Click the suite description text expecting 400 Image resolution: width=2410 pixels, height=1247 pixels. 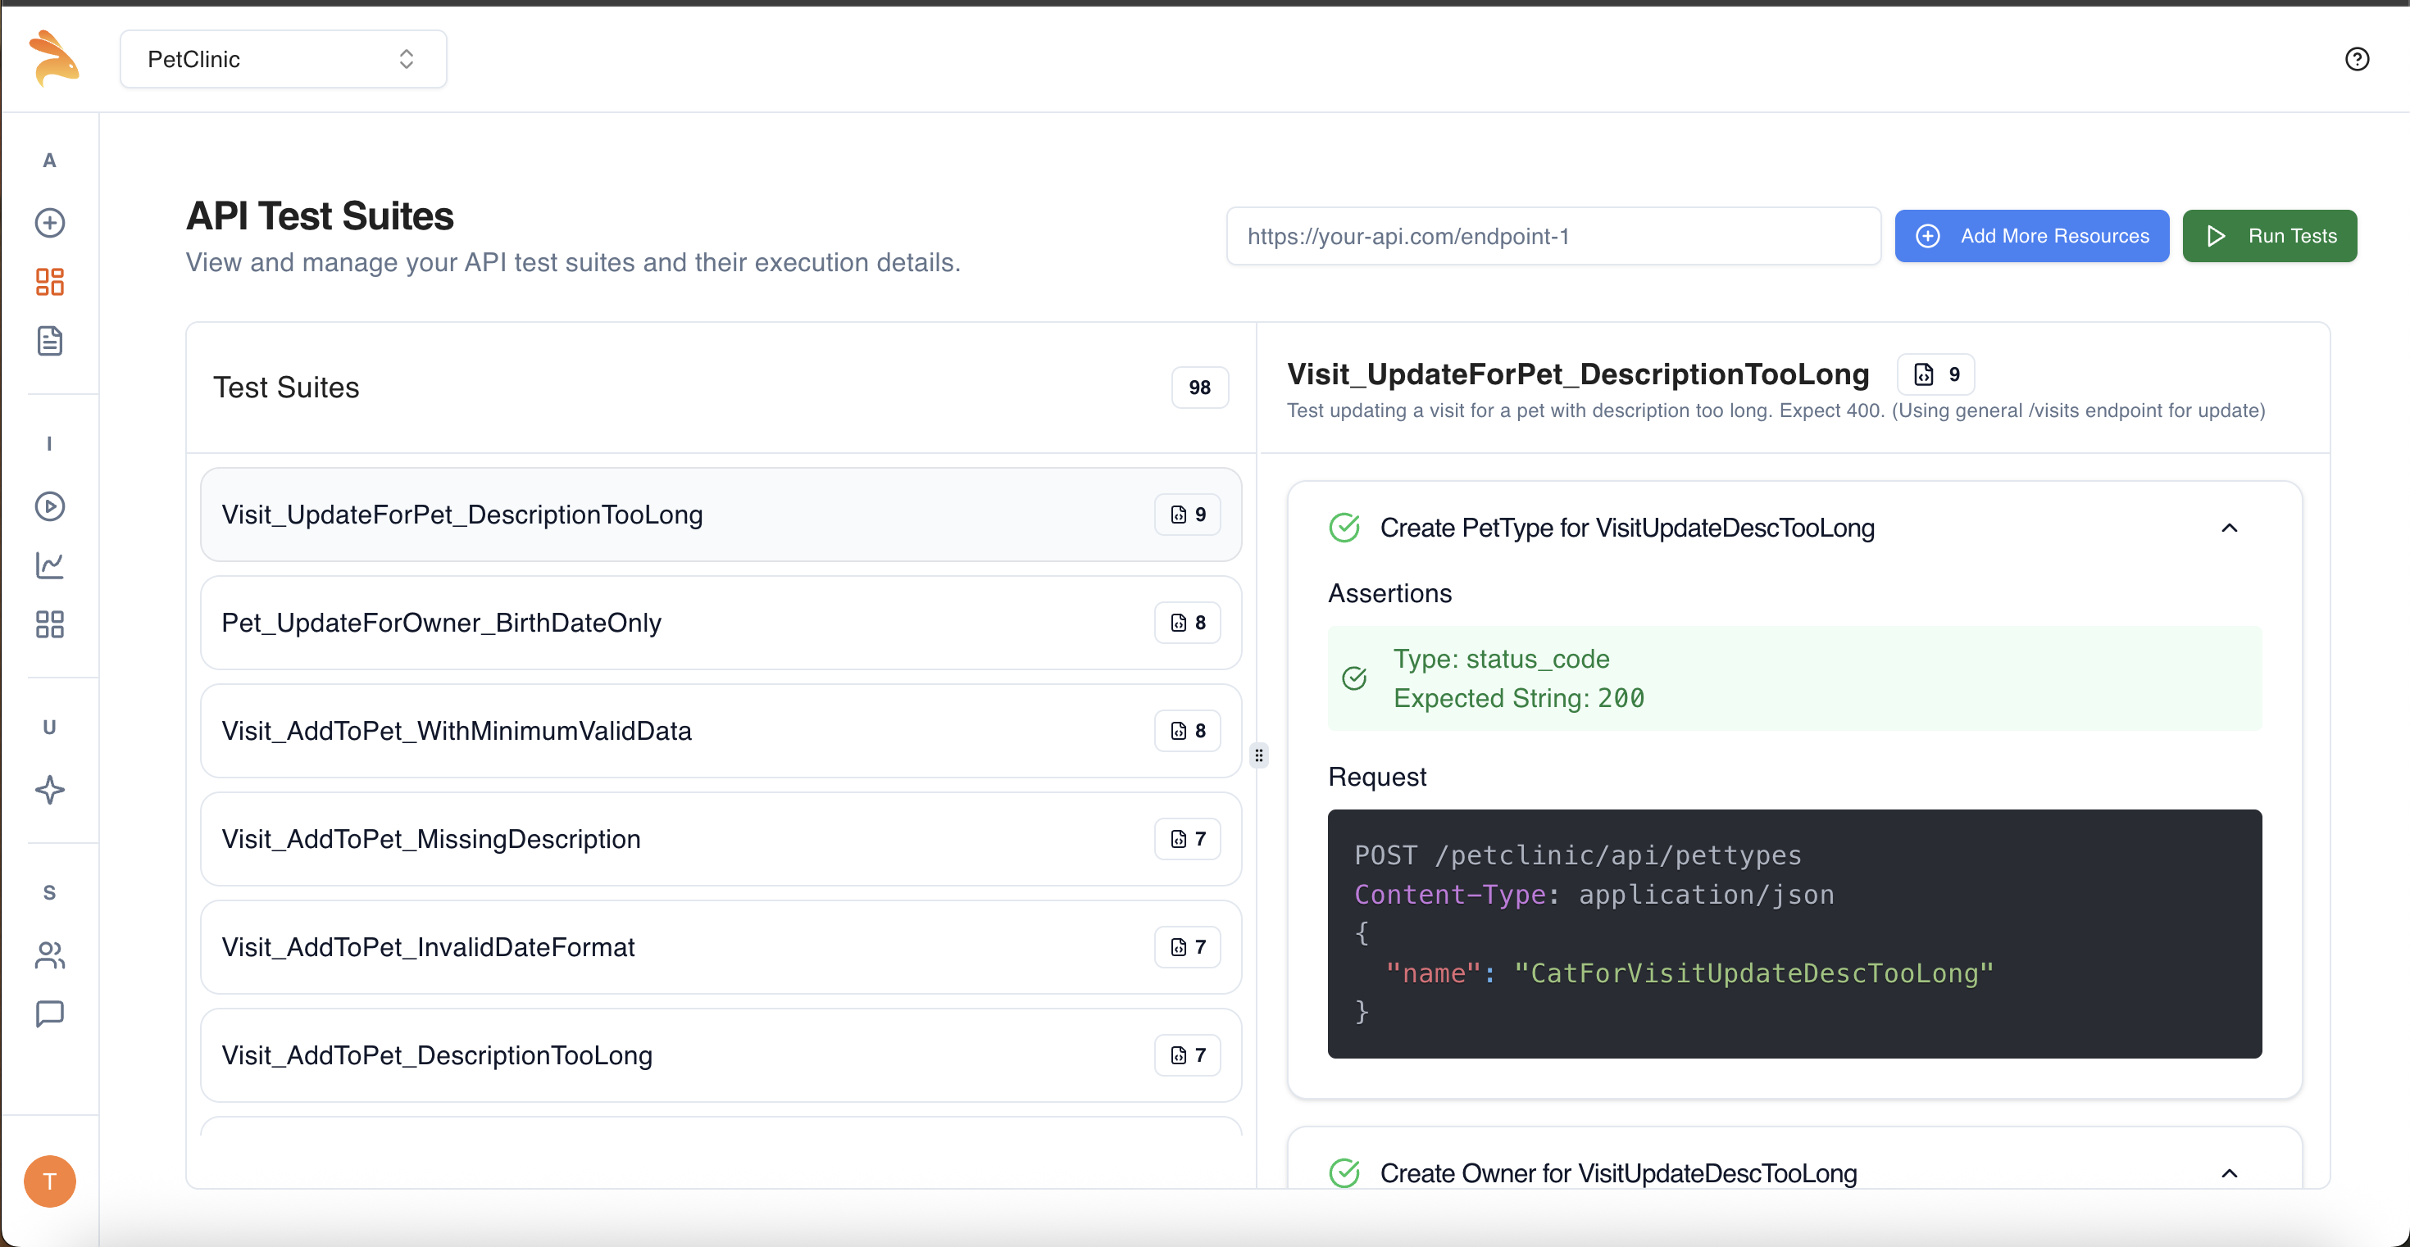point(1775,410)
